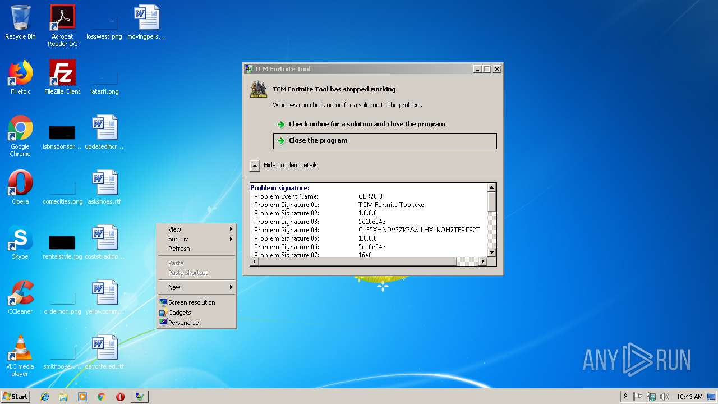Open Gadgets from the context menu
718x404 pixels.
pos(196,313)
